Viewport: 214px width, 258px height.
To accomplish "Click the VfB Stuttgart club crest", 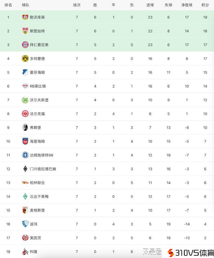I will pyautogui.click(x=25, y=31).
